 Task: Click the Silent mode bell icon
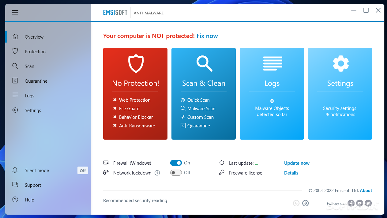pyautogui.click(x=15, y=170)
